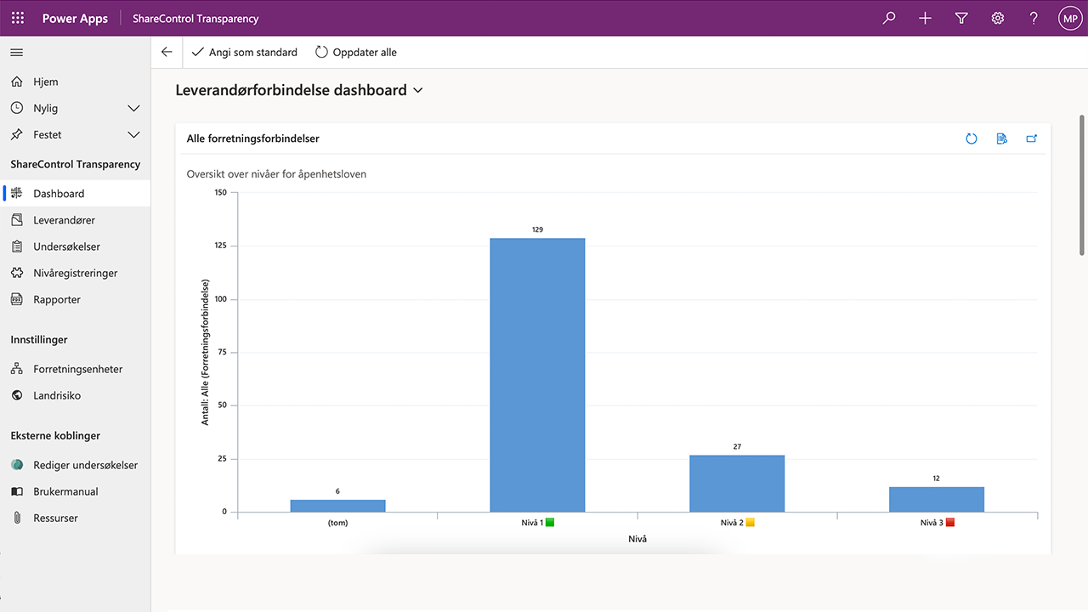Open the Rapporter section
This screenshot has width=1088, height=612.
coord(57,298)
